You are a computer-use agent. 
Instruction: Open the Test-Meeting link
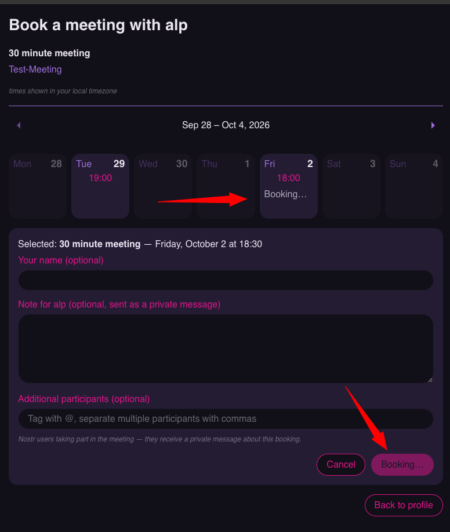tap(35, 69)
